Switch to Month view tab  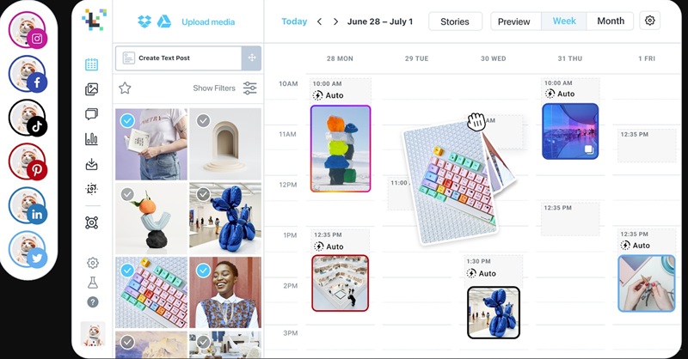click(x=611, y=21)
